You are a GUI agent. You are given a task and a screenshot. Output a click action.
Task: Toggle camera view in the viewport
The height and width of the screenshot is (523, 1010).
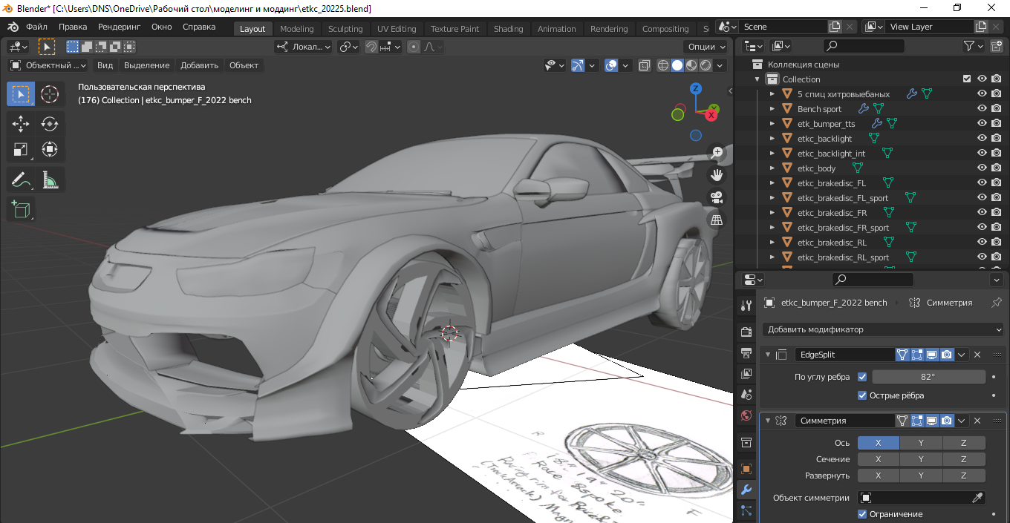717,197
